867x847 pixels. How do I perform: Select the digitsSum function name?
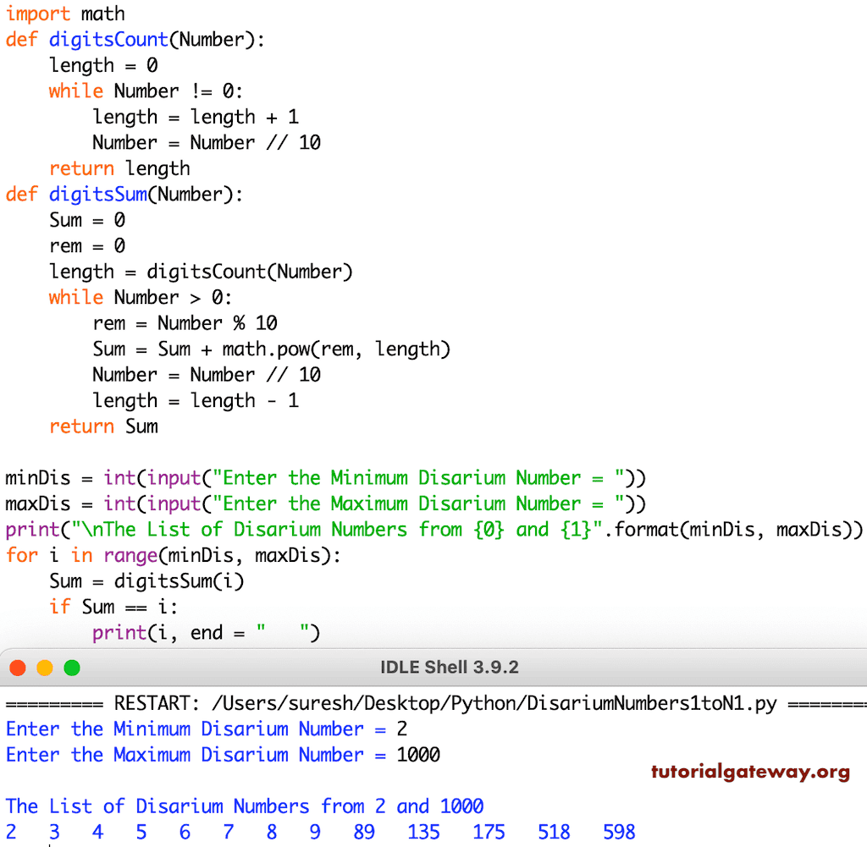(x=97, y=194)
